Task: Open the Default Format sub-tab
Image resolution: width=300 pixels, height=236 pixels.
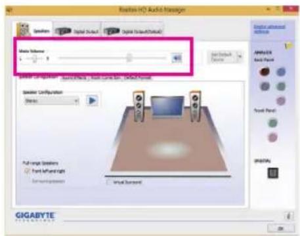Action: 138,78
